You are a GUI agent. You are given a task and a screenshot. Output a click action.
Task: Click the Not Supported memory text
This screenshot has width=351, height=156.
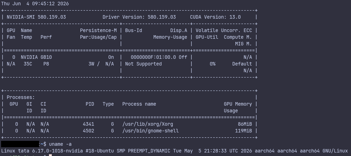(x=143, y=64)
